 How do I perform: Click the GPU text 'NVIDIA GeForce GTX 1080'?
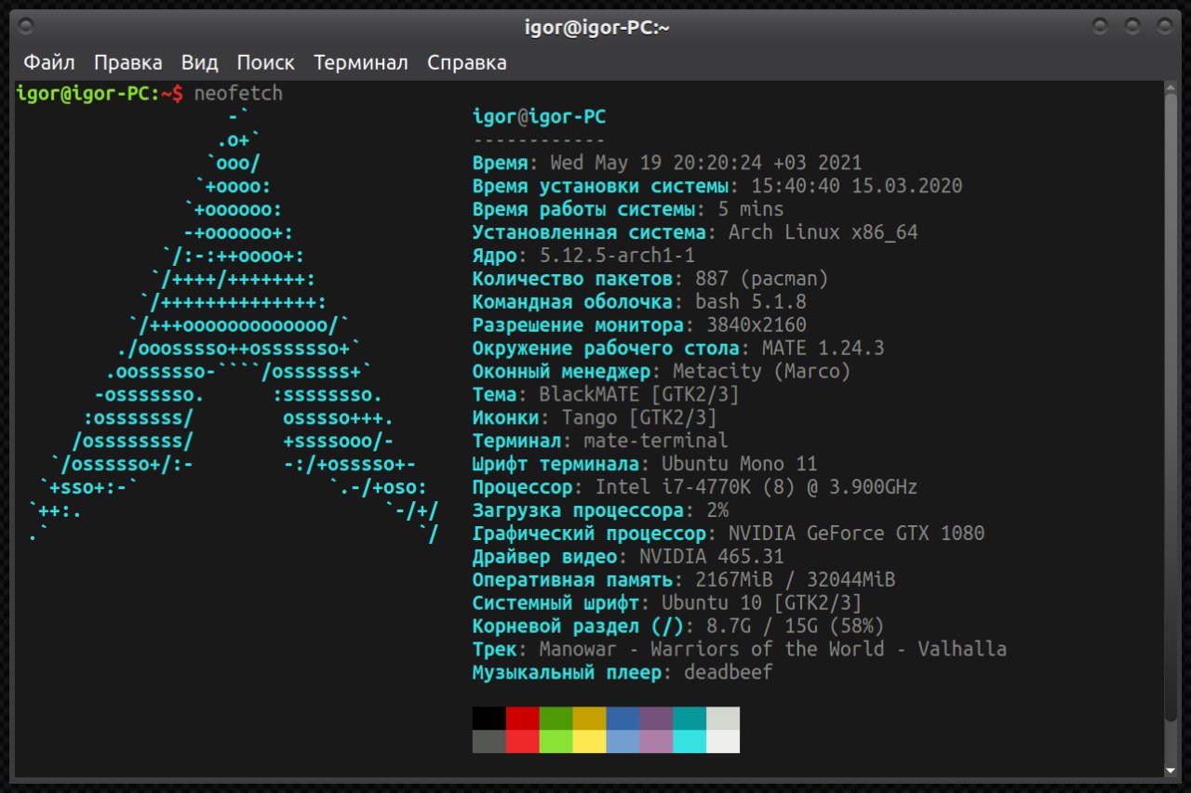(x=857, y=534)
